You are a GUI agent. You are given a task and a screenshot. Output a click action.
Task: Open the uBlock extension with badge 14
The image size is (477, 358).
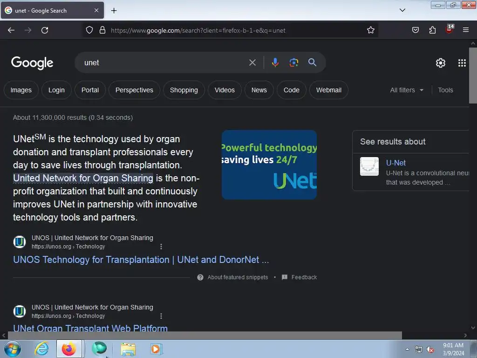[450, 29]
